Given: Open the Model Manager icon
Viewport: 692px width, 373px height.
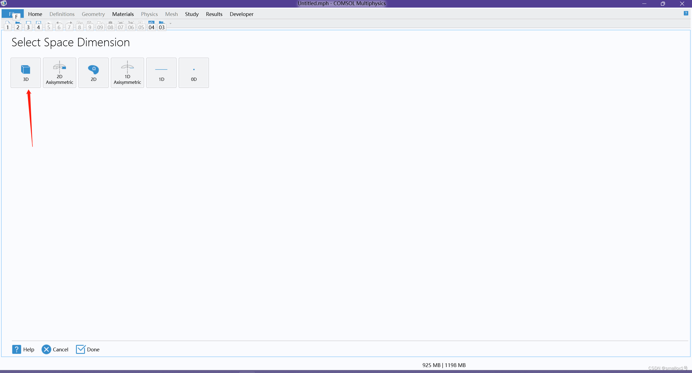Looking at the screenshot, I should 162,22.
